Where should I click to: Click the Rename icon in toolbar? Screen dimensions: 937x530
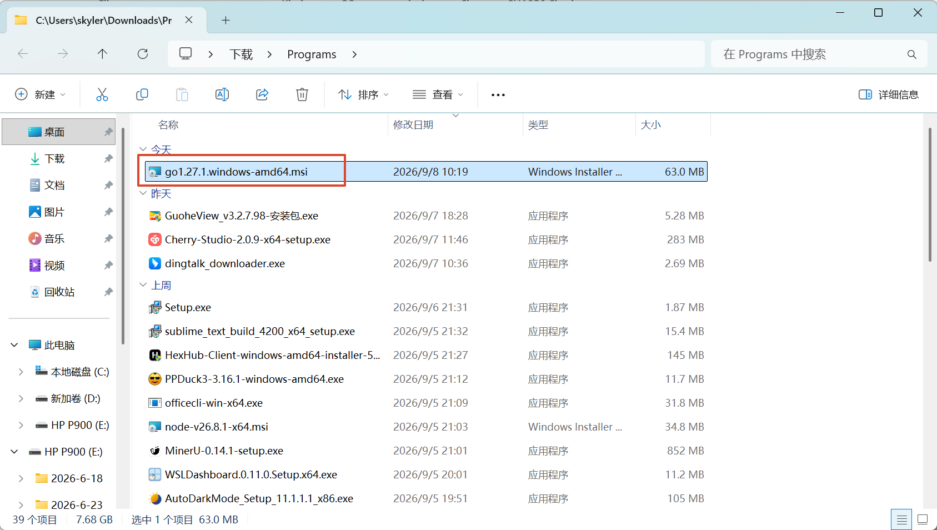222,94
